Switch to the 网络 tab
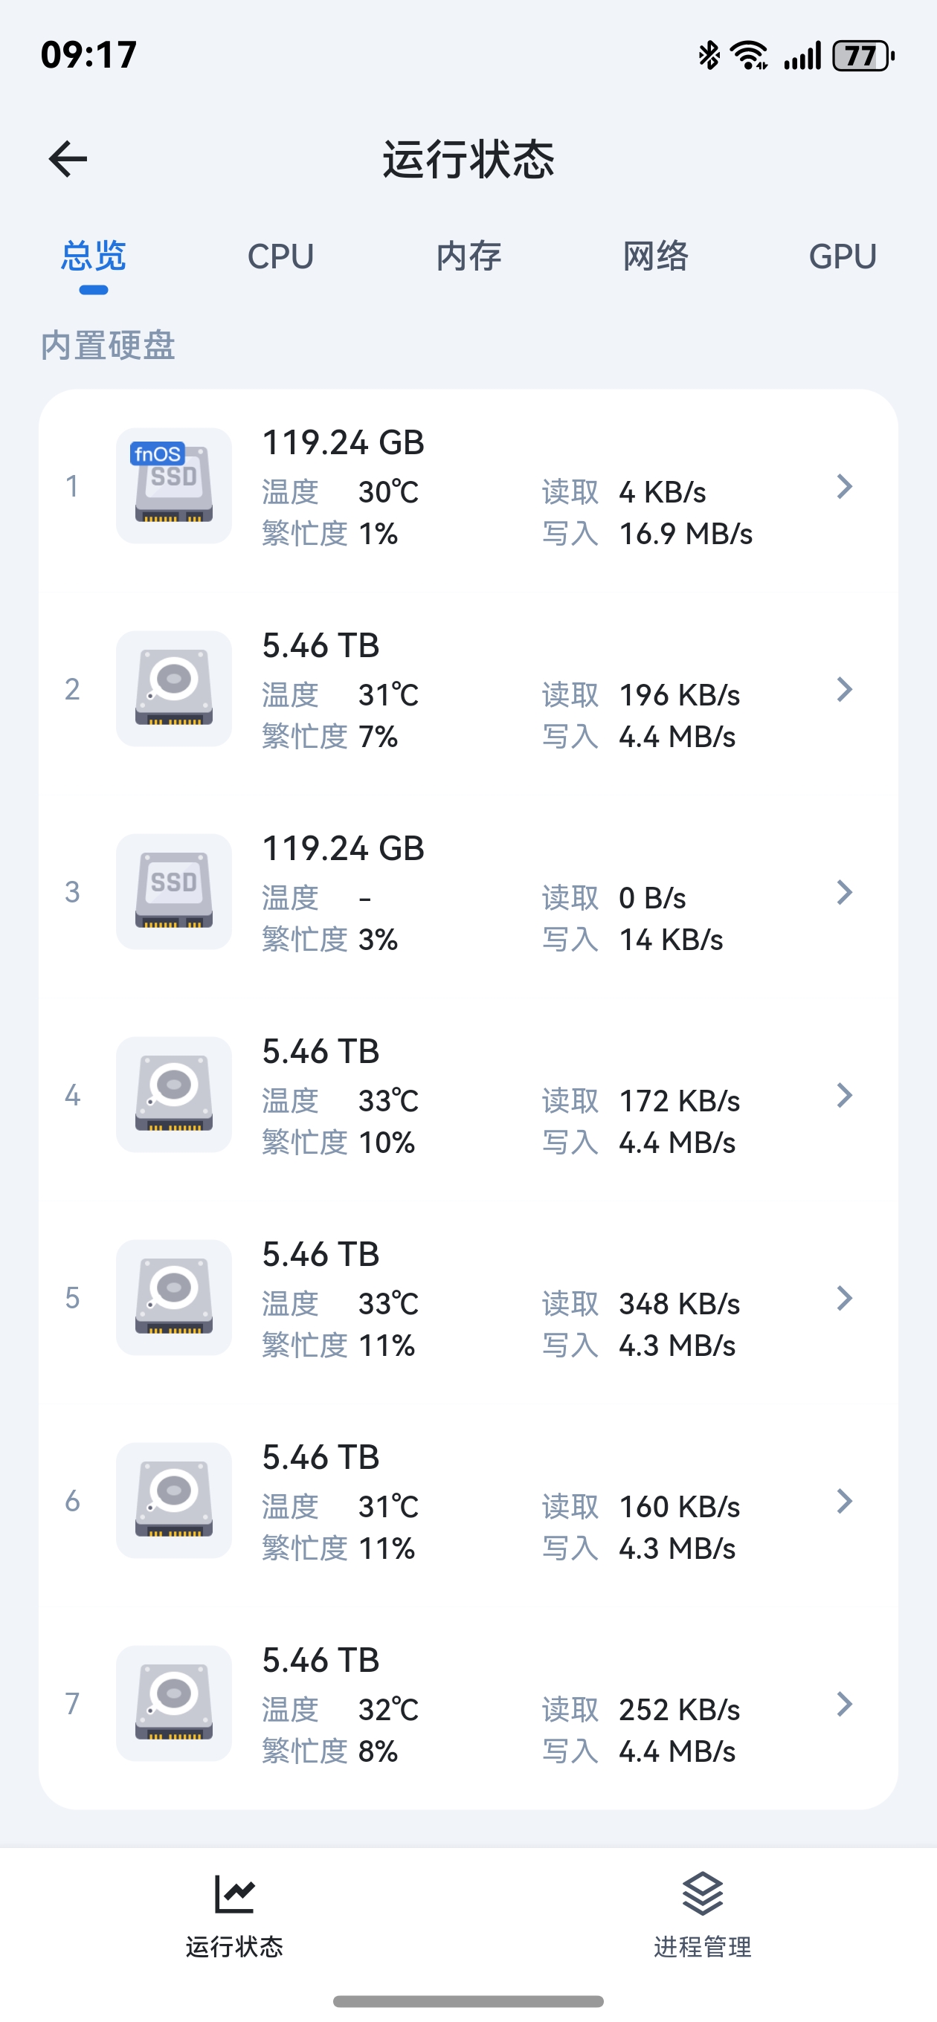The width and height of the screenshot is (937, 2022). (x=655, y=256)
